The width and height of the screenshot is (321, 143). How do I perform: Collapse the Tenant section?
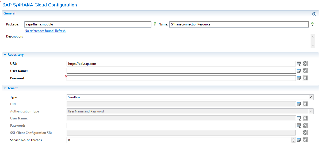tap(5, 88)
